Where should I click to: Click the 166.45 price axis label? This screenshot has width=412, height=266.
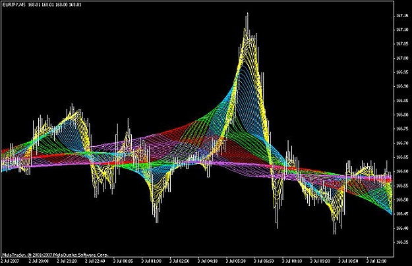[x=402, y=214]
